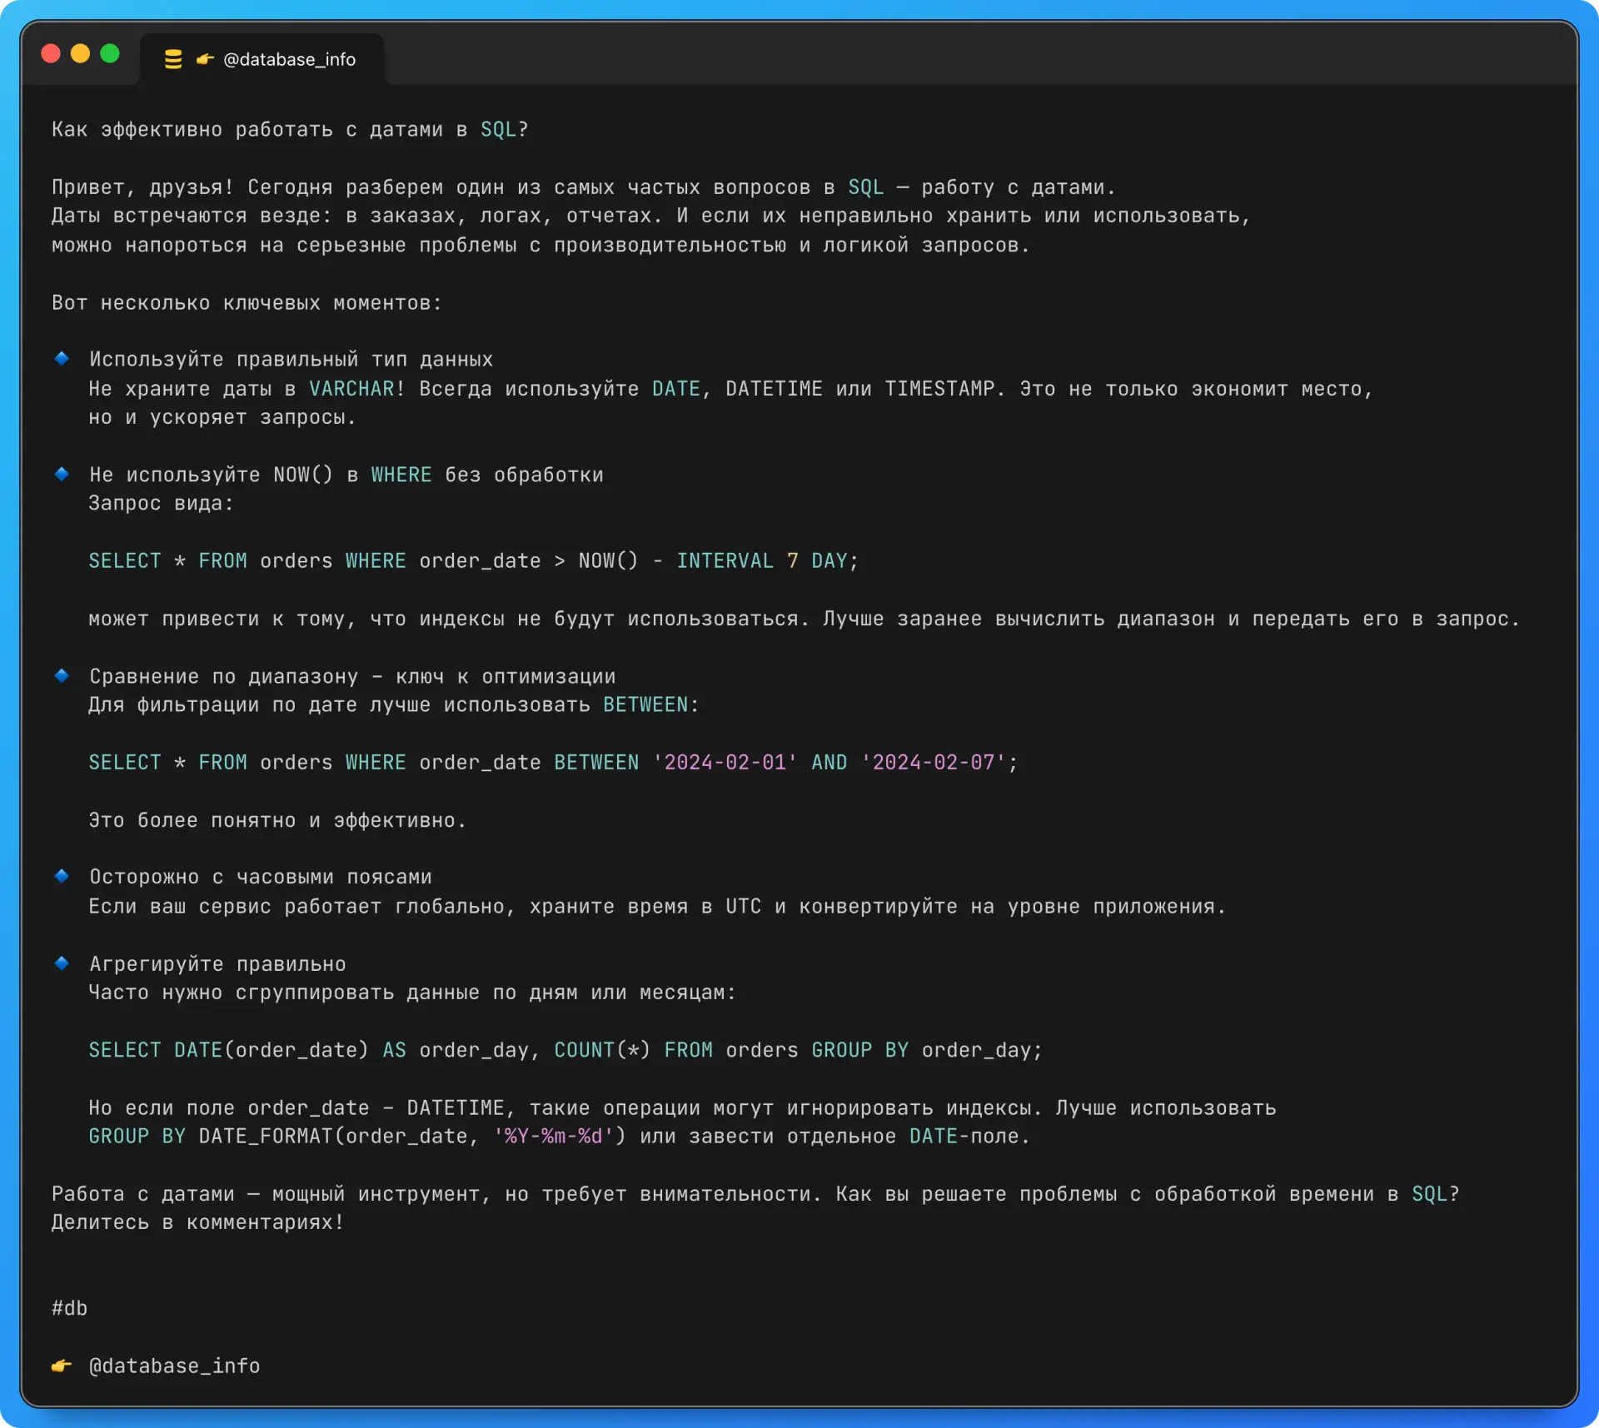Click the line "может привести к тому, что индексы"
The height and width of the screenshot is (1428, 1599).
tap(804, 619)
